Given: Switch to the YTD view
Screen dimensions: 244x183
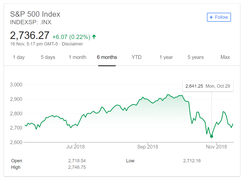Looking at the screenshot, I should (x=137, y=57).
